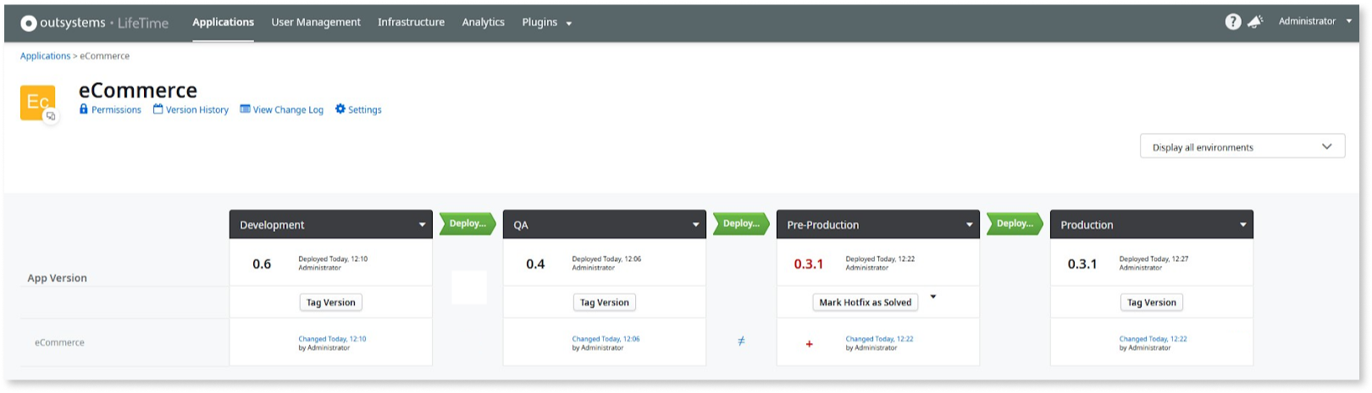This screenshot has width=1372, height=393.
Task: Open the View Change Log link
Action: point(288,110)
